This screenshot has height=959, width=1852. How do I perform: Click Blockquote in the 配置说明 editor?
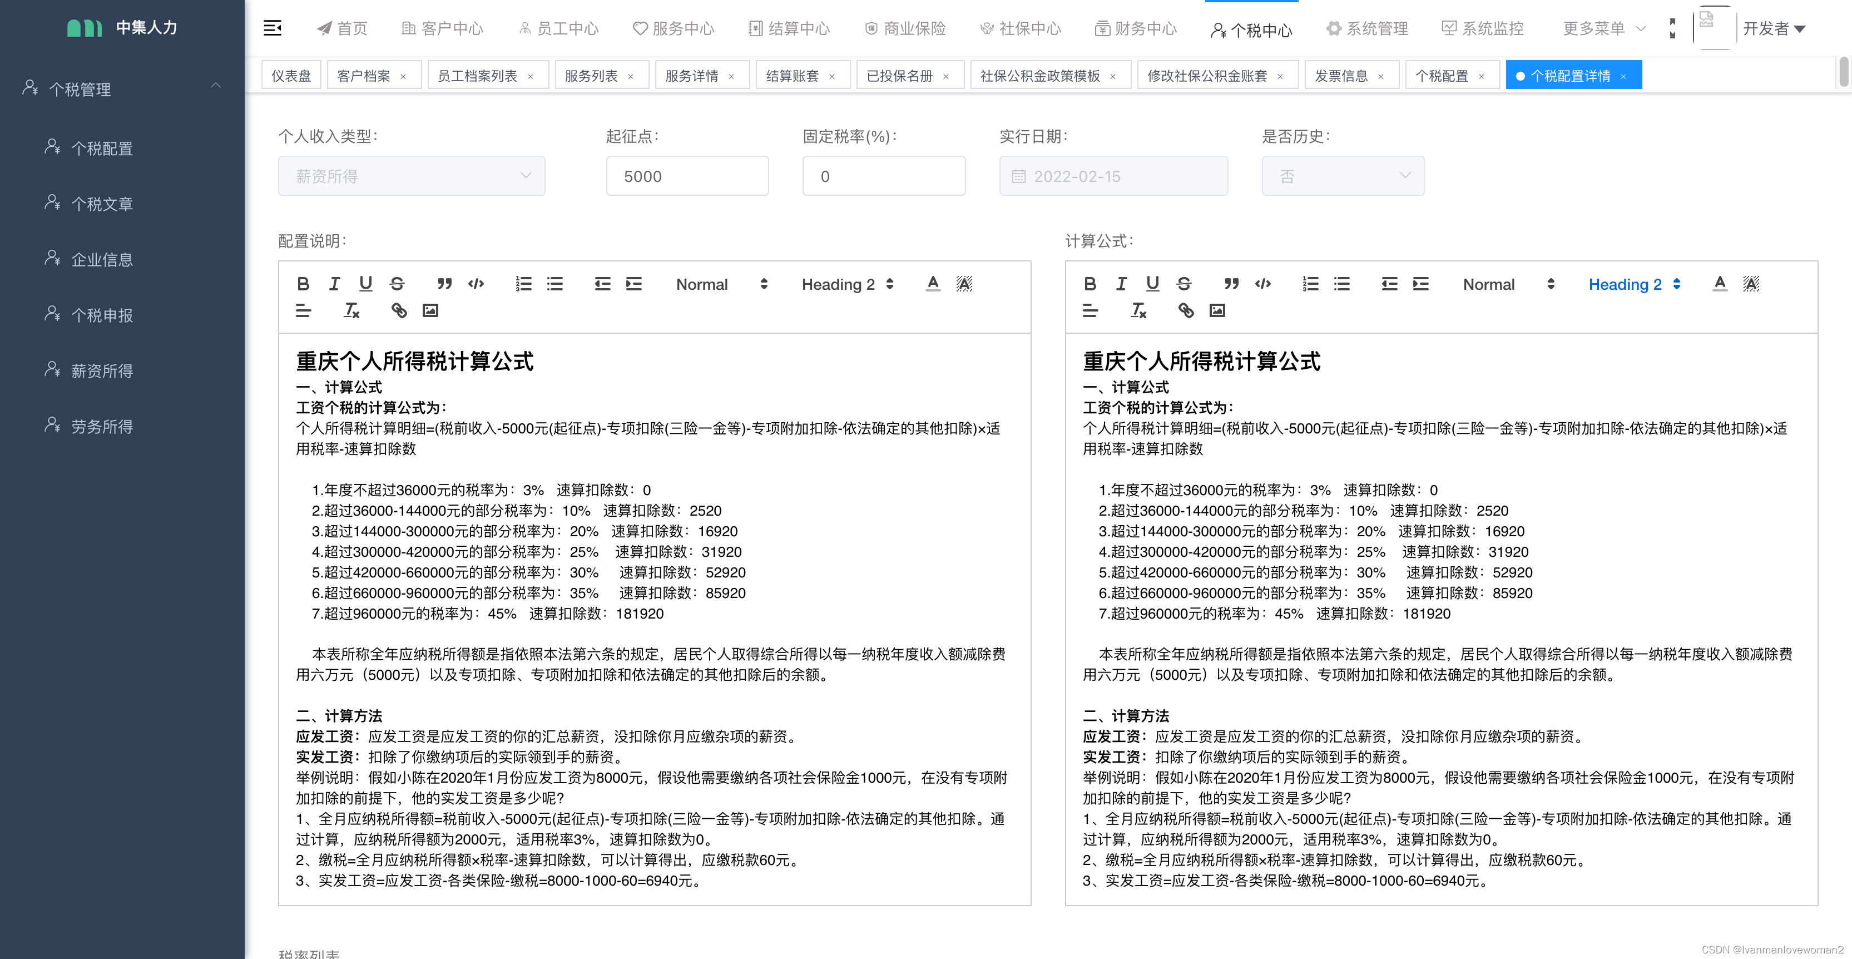[445, 284]
